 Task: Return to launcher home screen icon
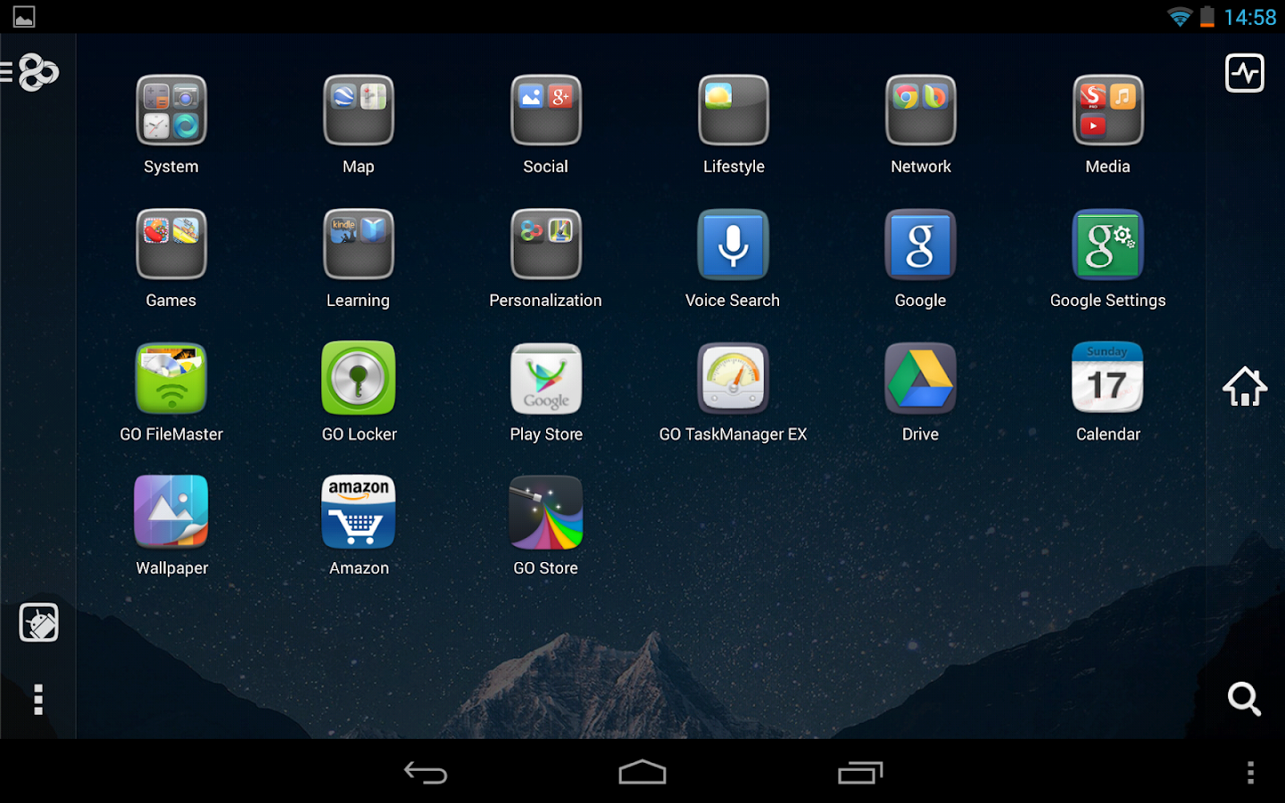click(x=1245, y=387)
